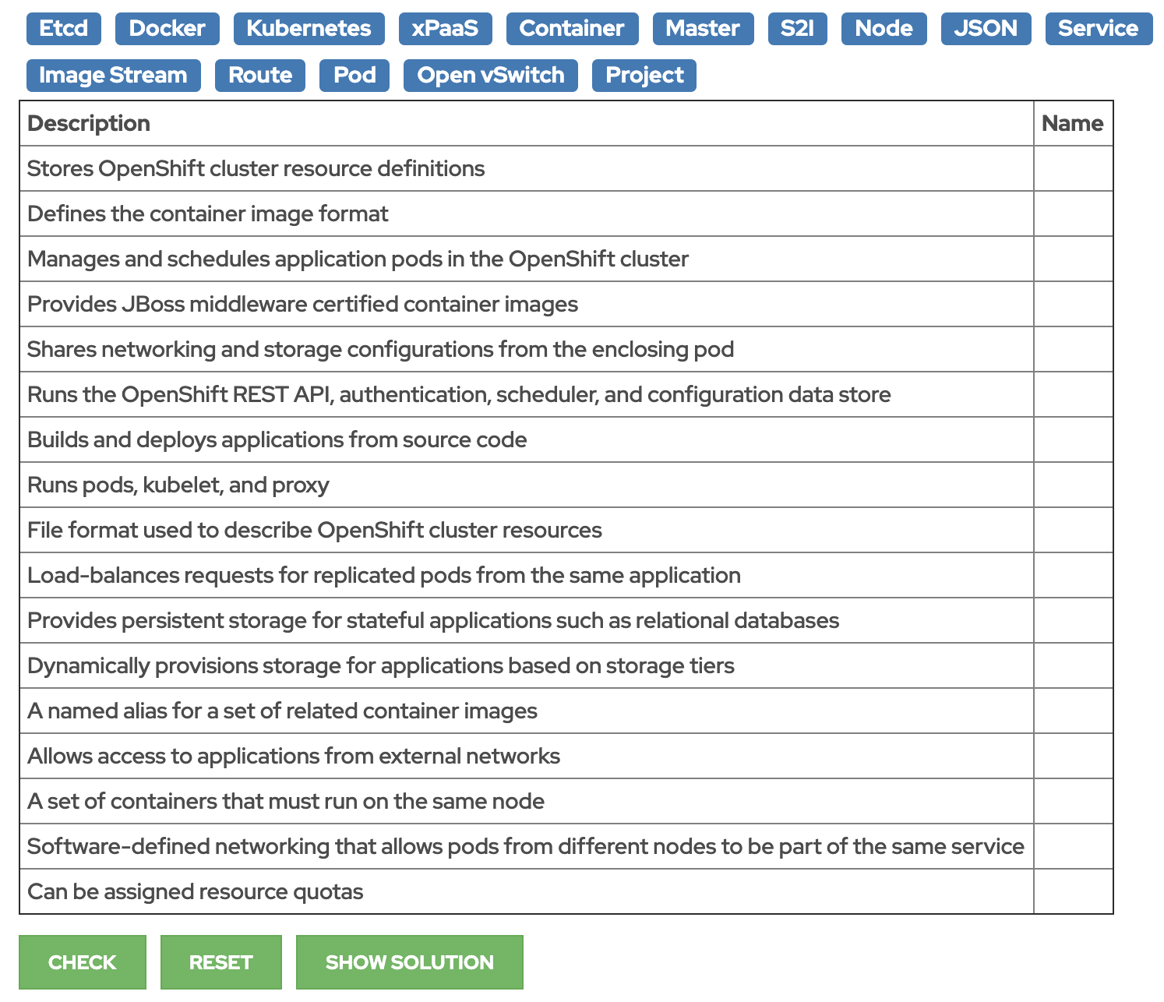Select the JSON label chip
Viewport: 1164px width, 1002px height.
point(985,29)
